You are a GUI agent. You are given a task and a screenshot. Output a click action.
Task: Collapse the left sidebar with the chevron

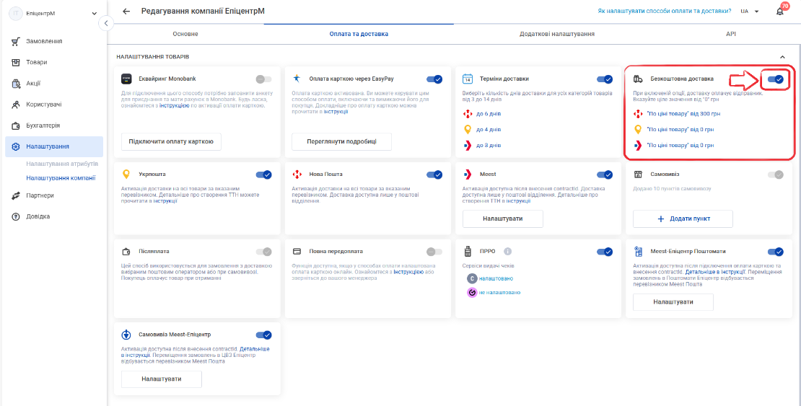[x=106, y=23]
